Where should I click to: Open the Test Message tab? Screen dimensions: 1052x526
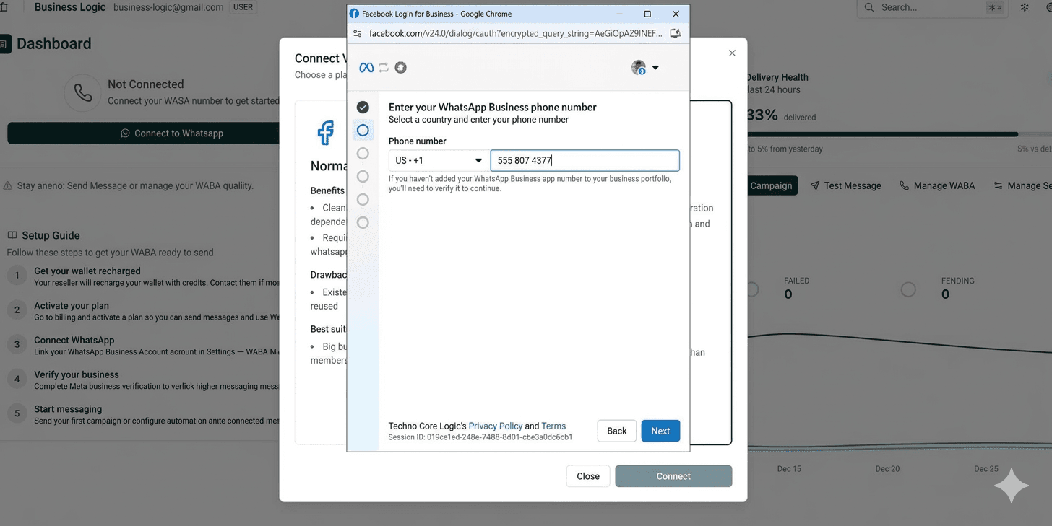pyautogui.click(x=845, y=185)
